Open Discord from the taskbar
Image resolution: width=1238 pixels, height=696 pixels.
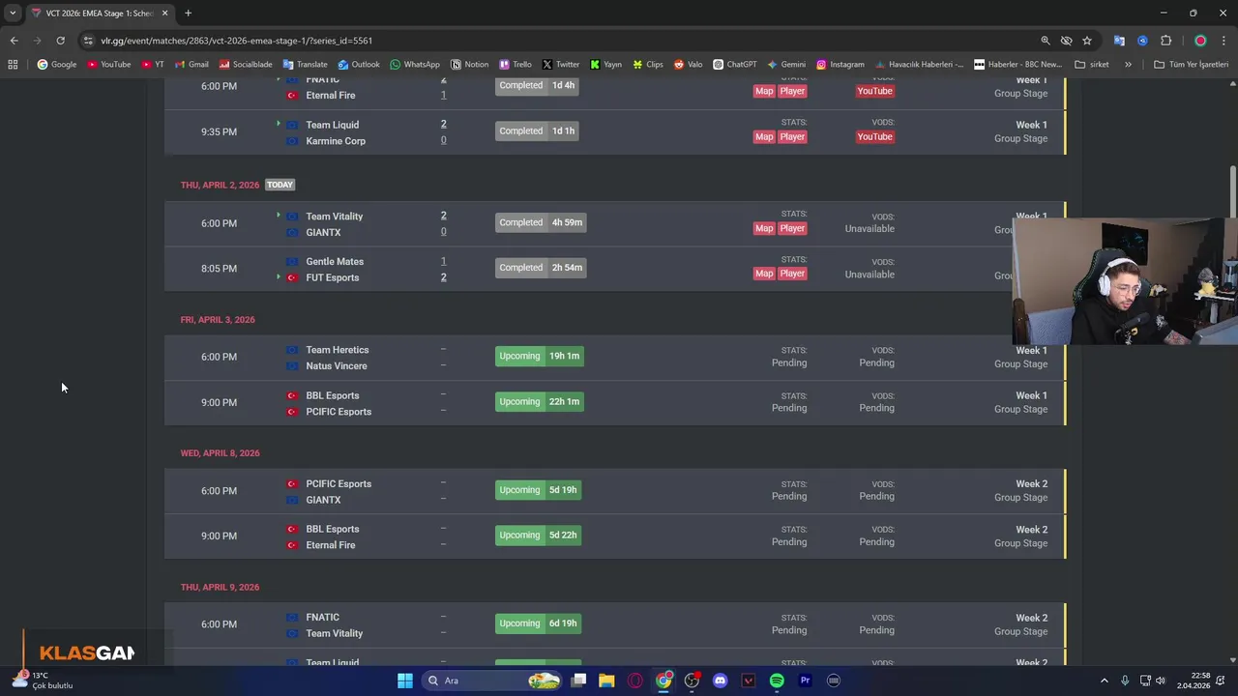click(720, 681)
